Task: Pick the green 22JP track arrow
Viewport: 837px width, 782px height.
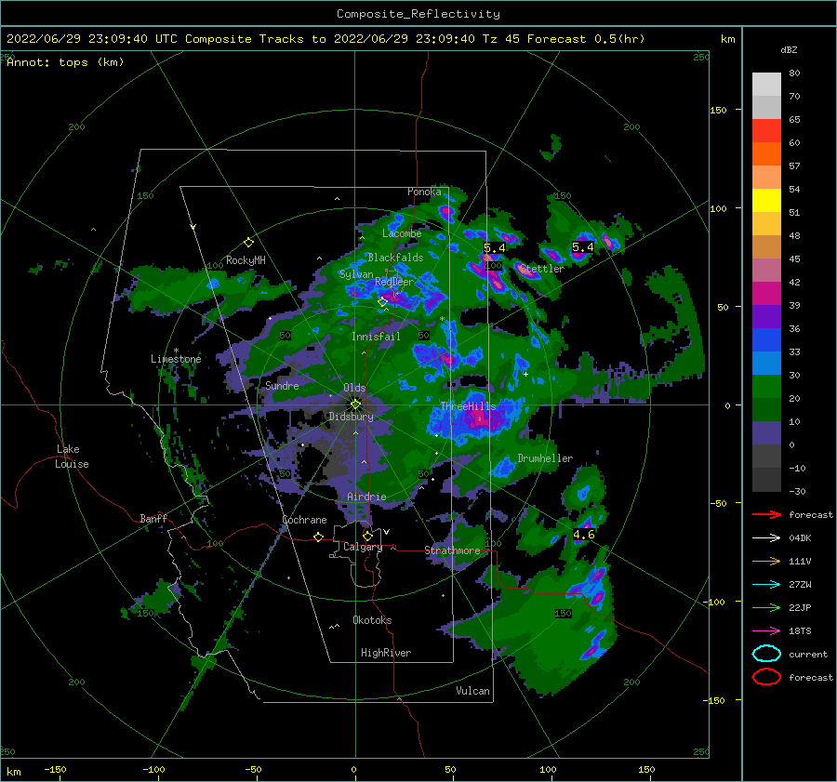Action: [x=766, y=607]
